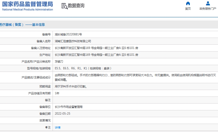Click the 备案号 row label
The height and width of the screenshot is (133, 218).
(46, 34)
